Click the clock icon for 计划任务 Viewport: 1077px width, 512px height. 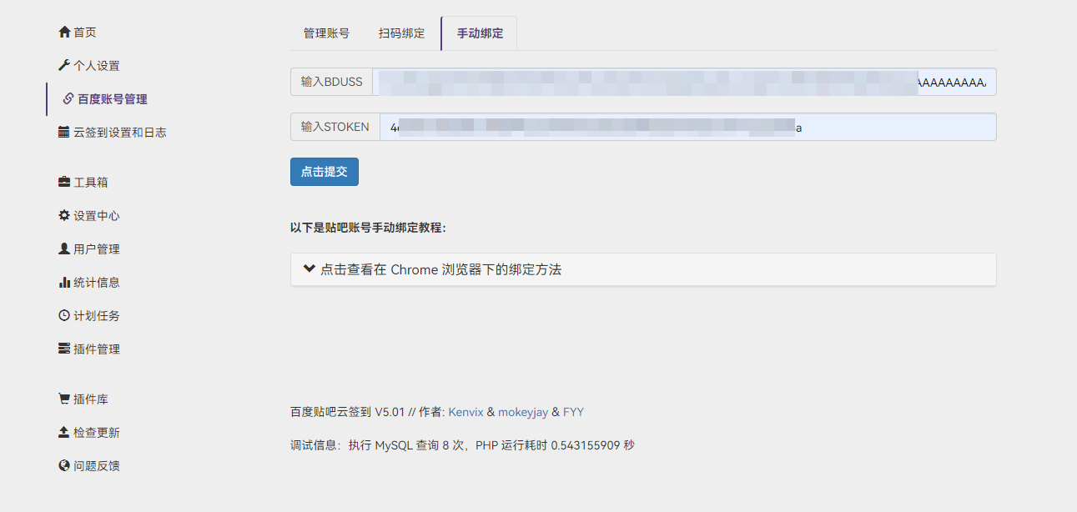click(64, 316)
